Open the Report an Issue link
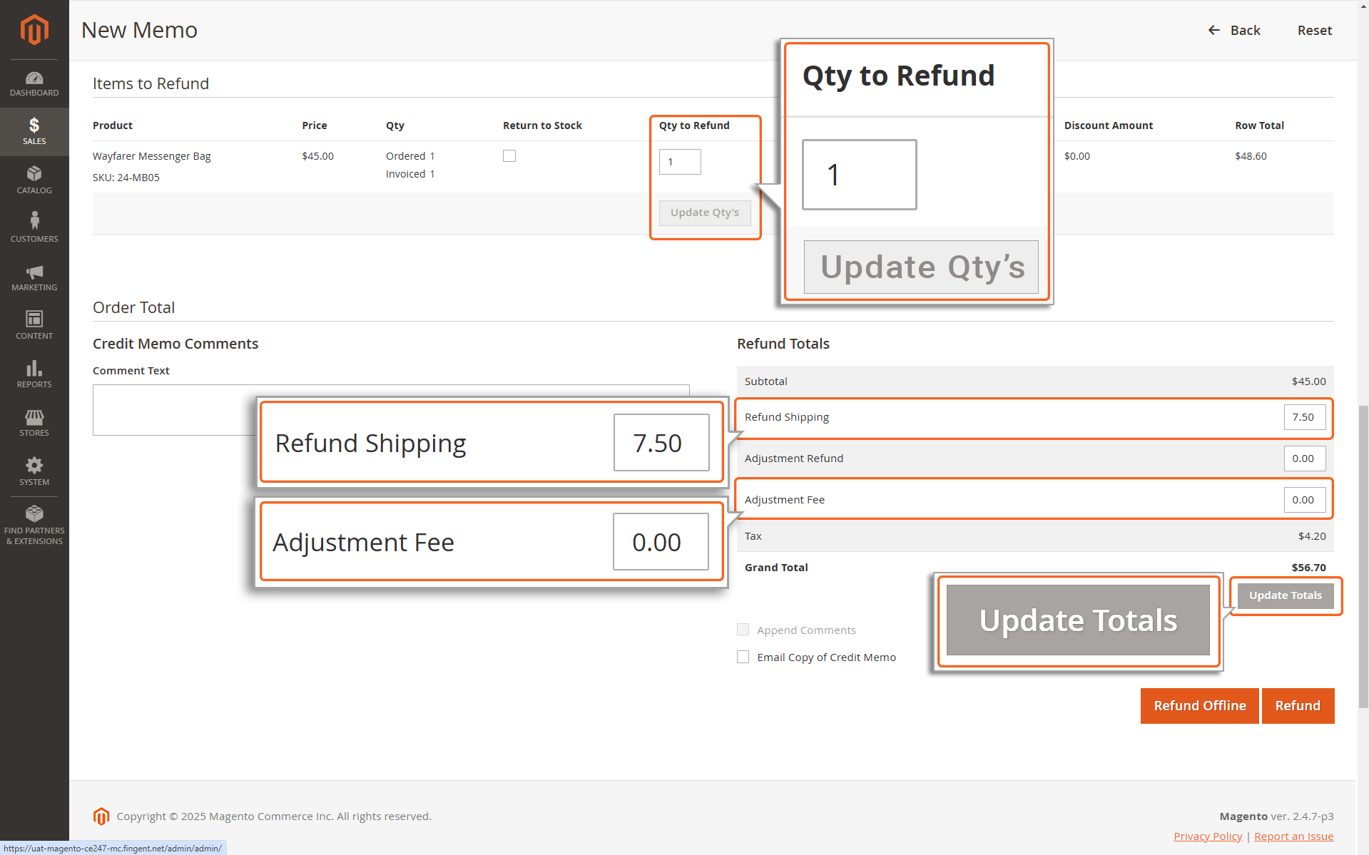 (x=1293, y=836)
